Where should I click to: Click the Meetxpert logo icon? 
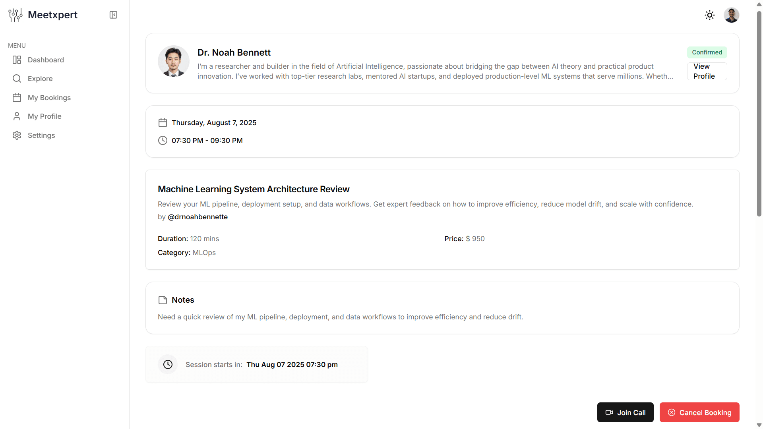pyautogui.click(x=15, y=15)
